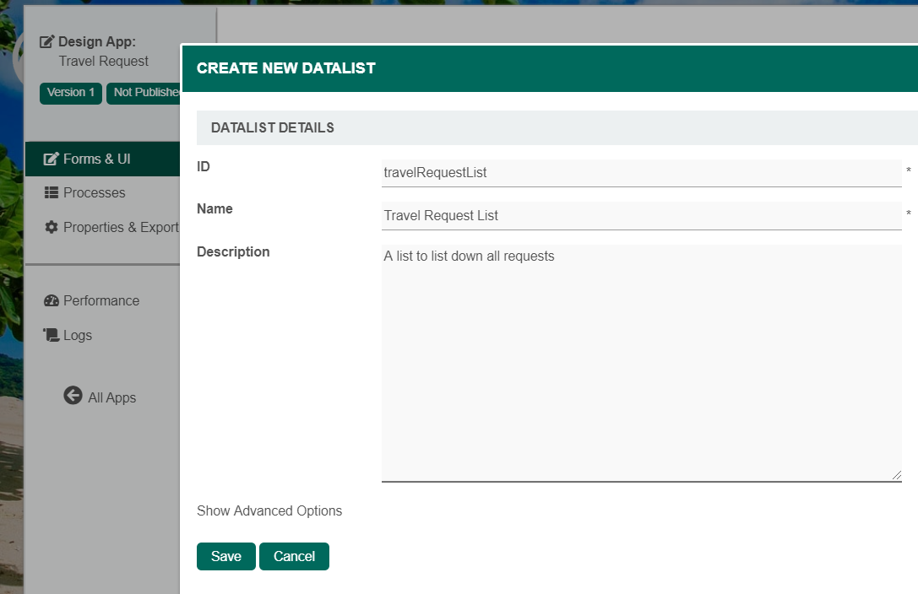The image size is (918, 594).
Task: Cancel datalist creation
Action: [294, 556]
